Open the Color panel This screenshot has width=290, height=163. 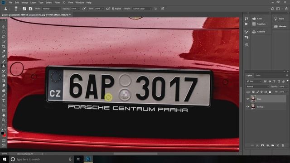[x=257, y=19]
